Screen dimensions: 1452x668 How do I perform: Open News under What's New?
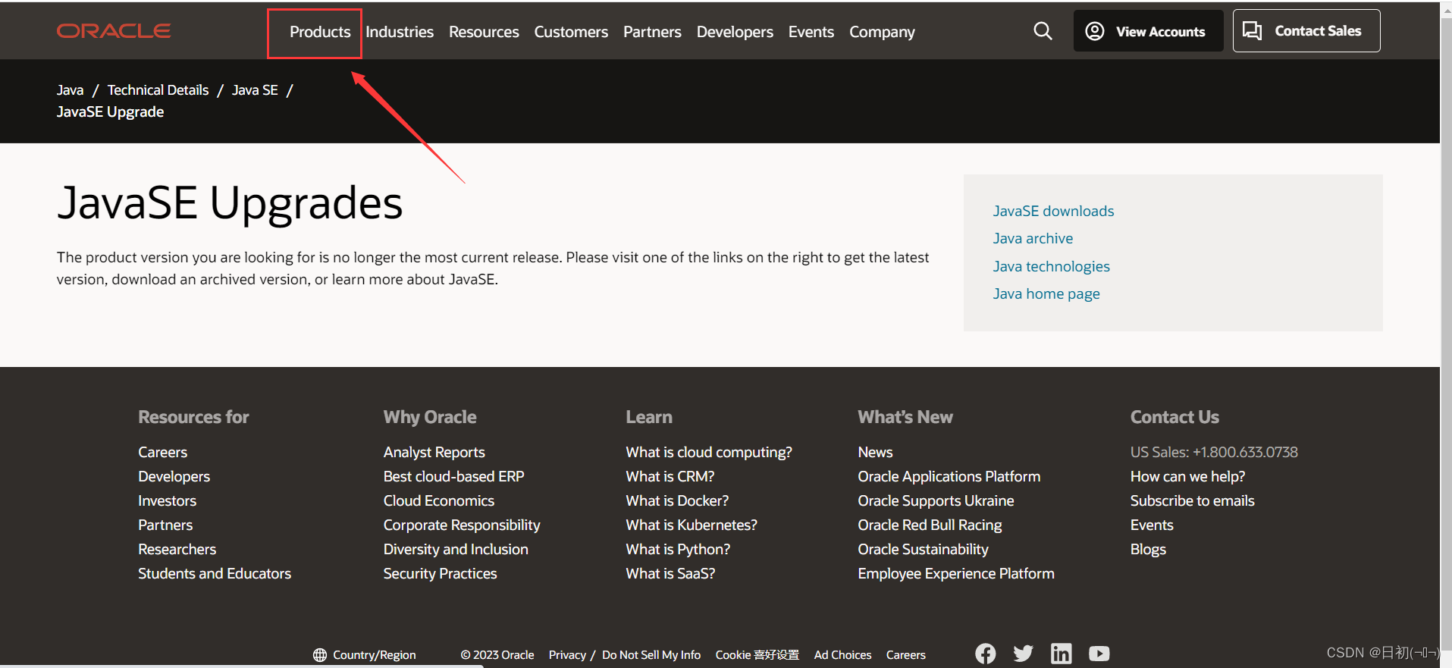(875, 452)
